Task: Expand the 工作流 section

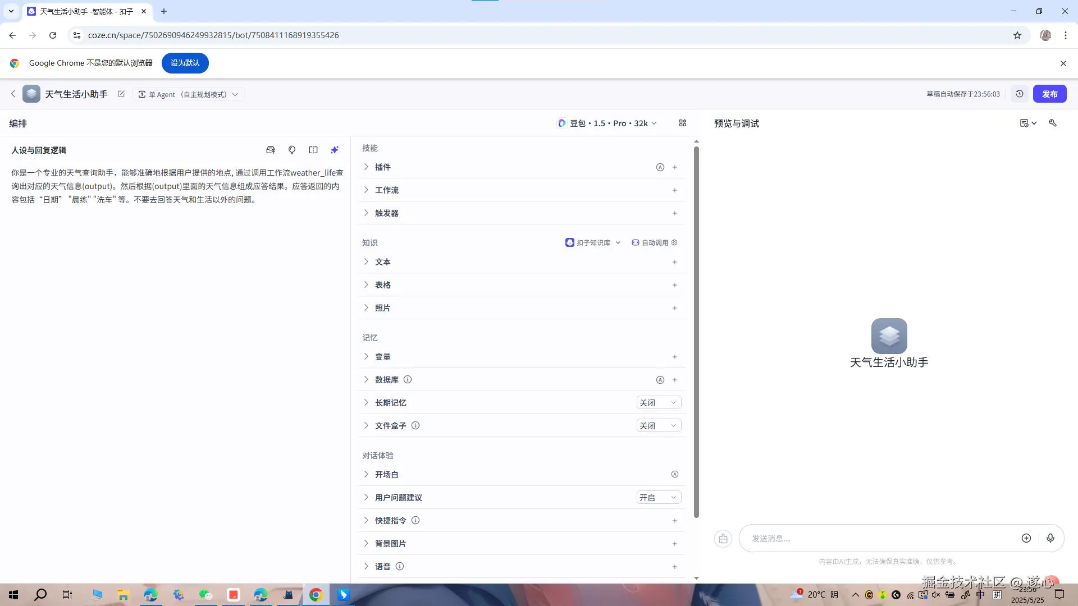Action: coord(387,190)
